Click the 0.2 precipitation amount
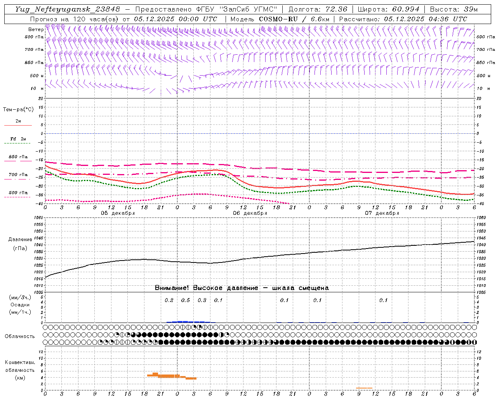The width and height of the screenshot is (497, 397). [169, 300]
